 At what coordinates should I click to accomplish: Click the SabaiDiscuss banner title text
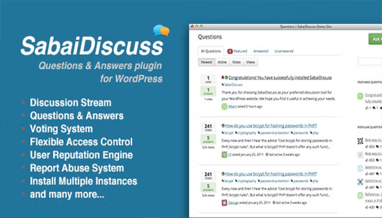pyautogui.click(x=92, y=46)
